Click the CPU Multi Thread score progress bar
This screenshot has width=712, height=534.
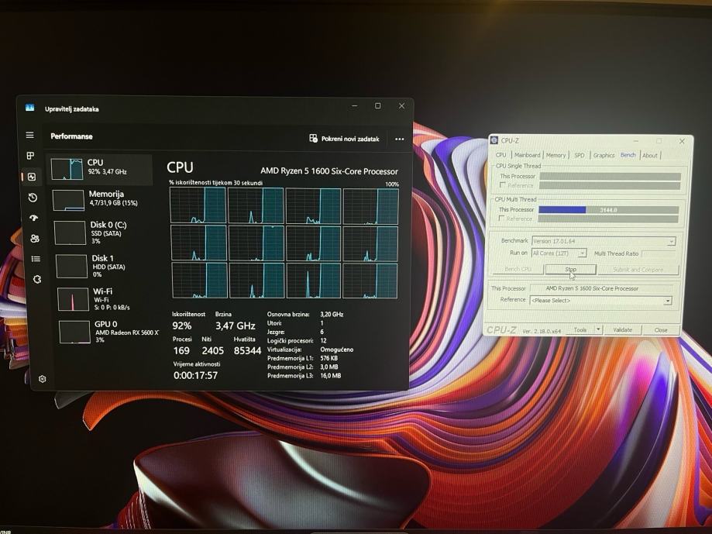point(608,210)
